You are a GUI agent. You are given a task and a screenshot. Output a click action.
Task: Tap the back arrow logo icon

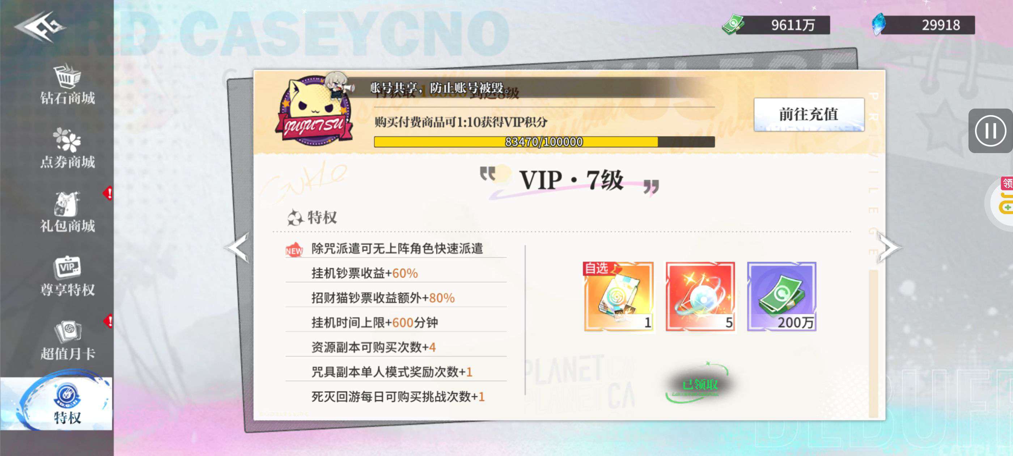[40, 27]
